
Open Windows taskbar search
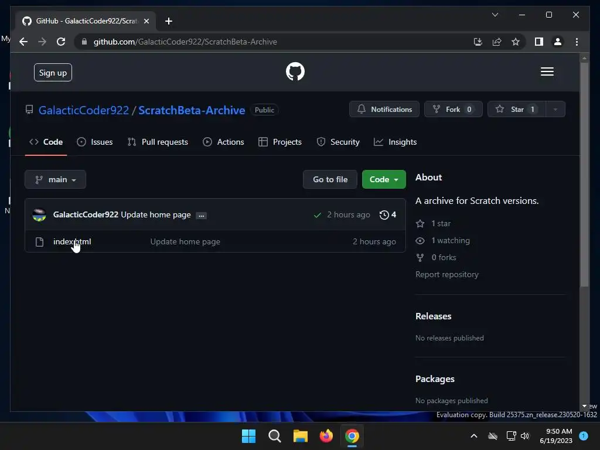point(274,436)
